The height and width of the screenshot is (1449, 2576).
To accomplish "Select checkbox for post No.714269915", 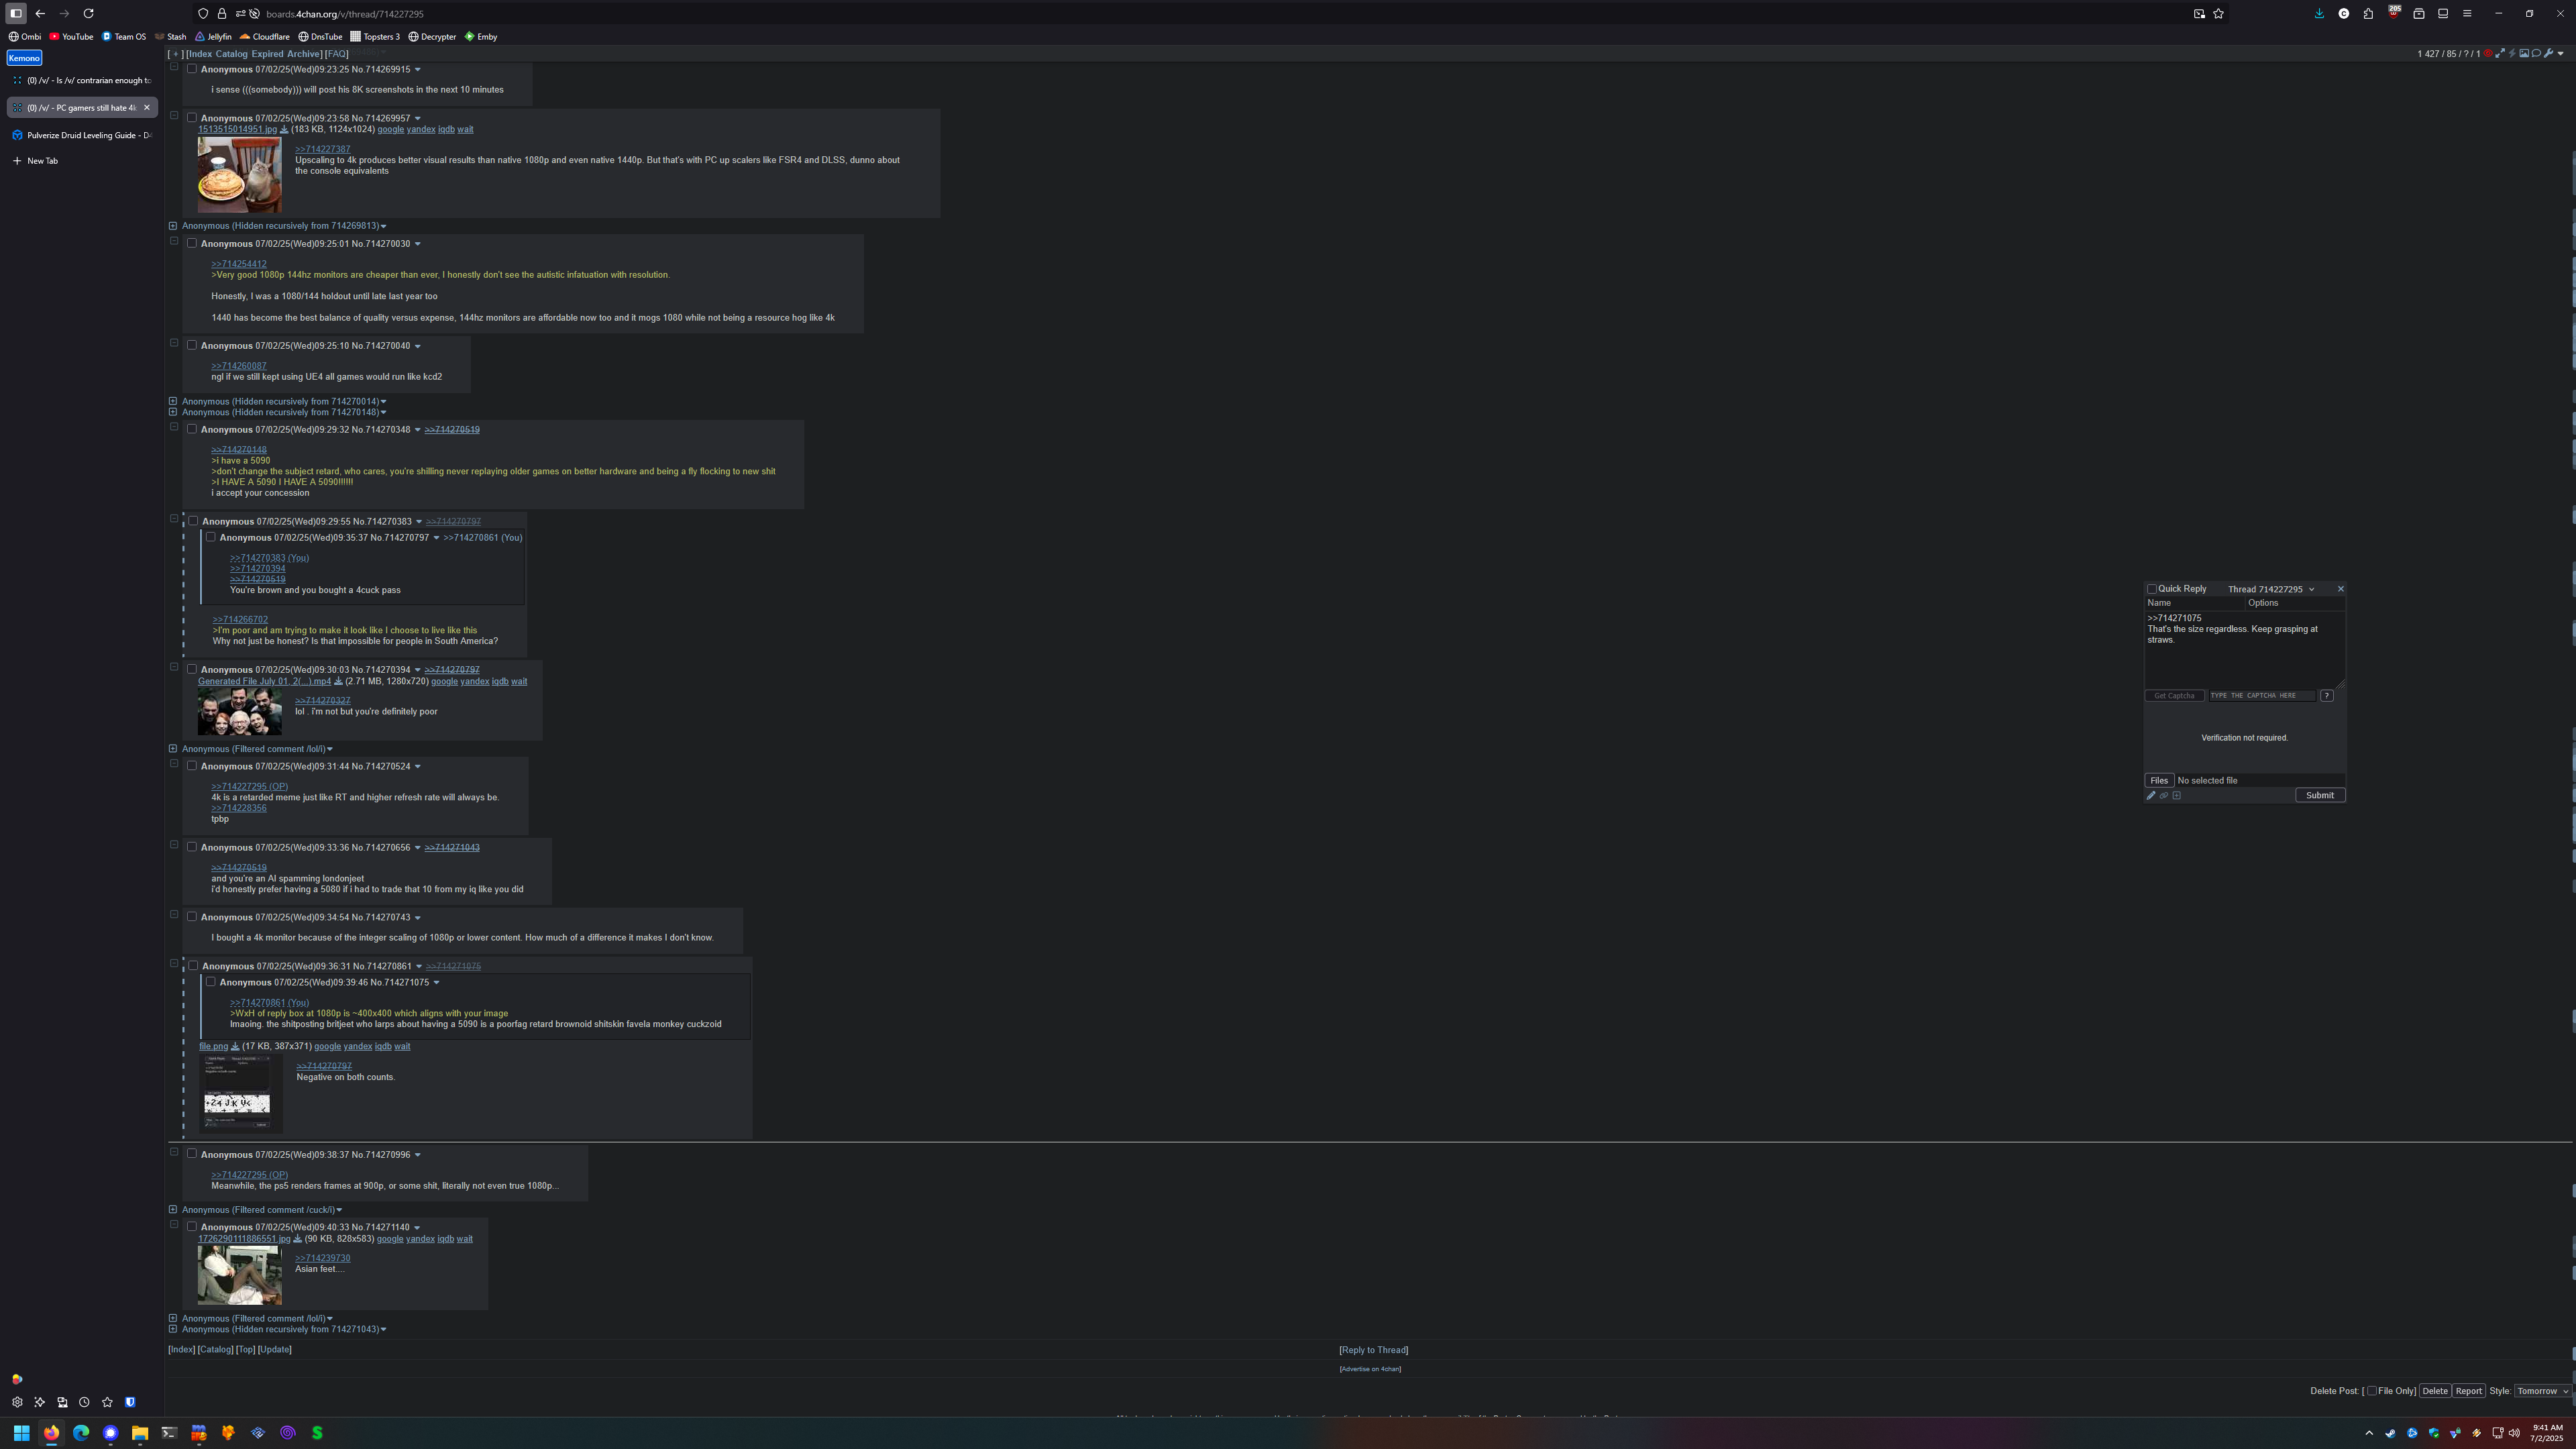I will [192, 69].
